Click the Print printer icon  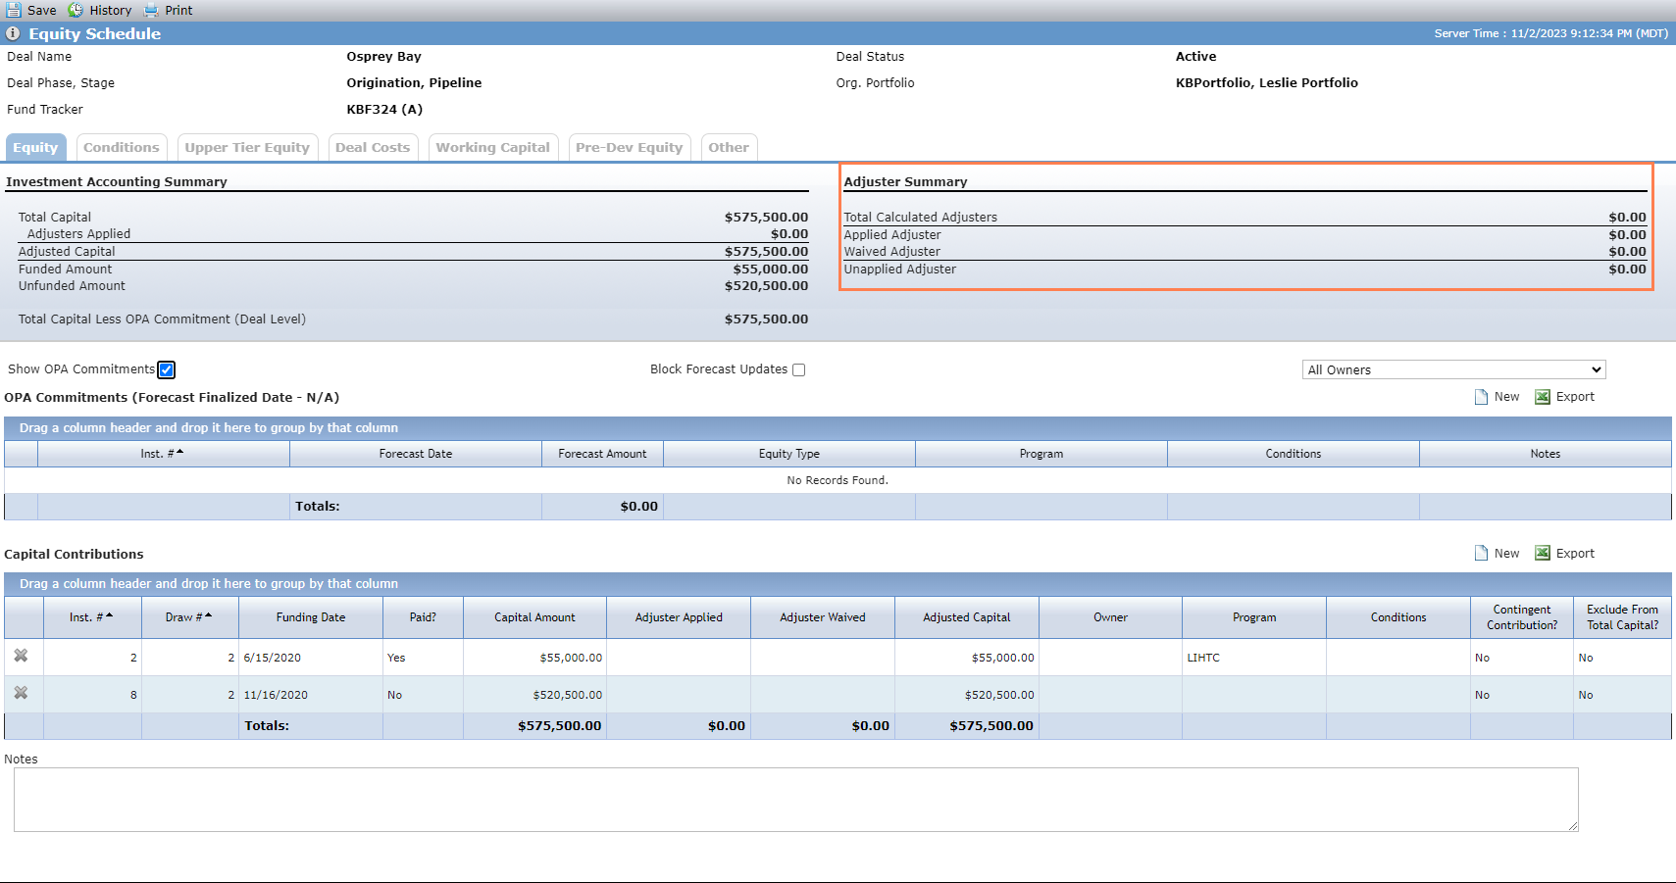click(x=151, y=10)
